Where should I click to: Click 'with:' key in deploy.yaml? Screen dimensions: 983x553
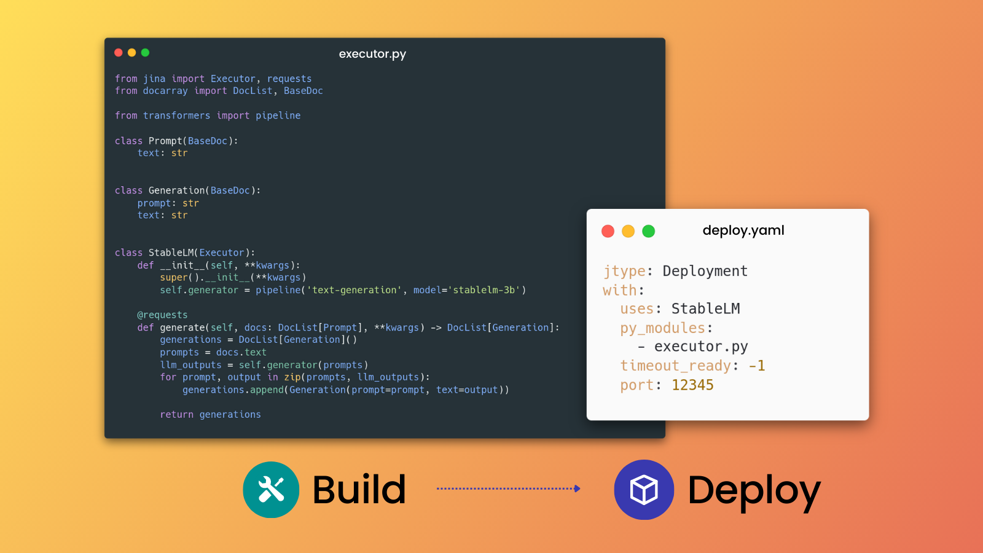(x=624, y=290)
